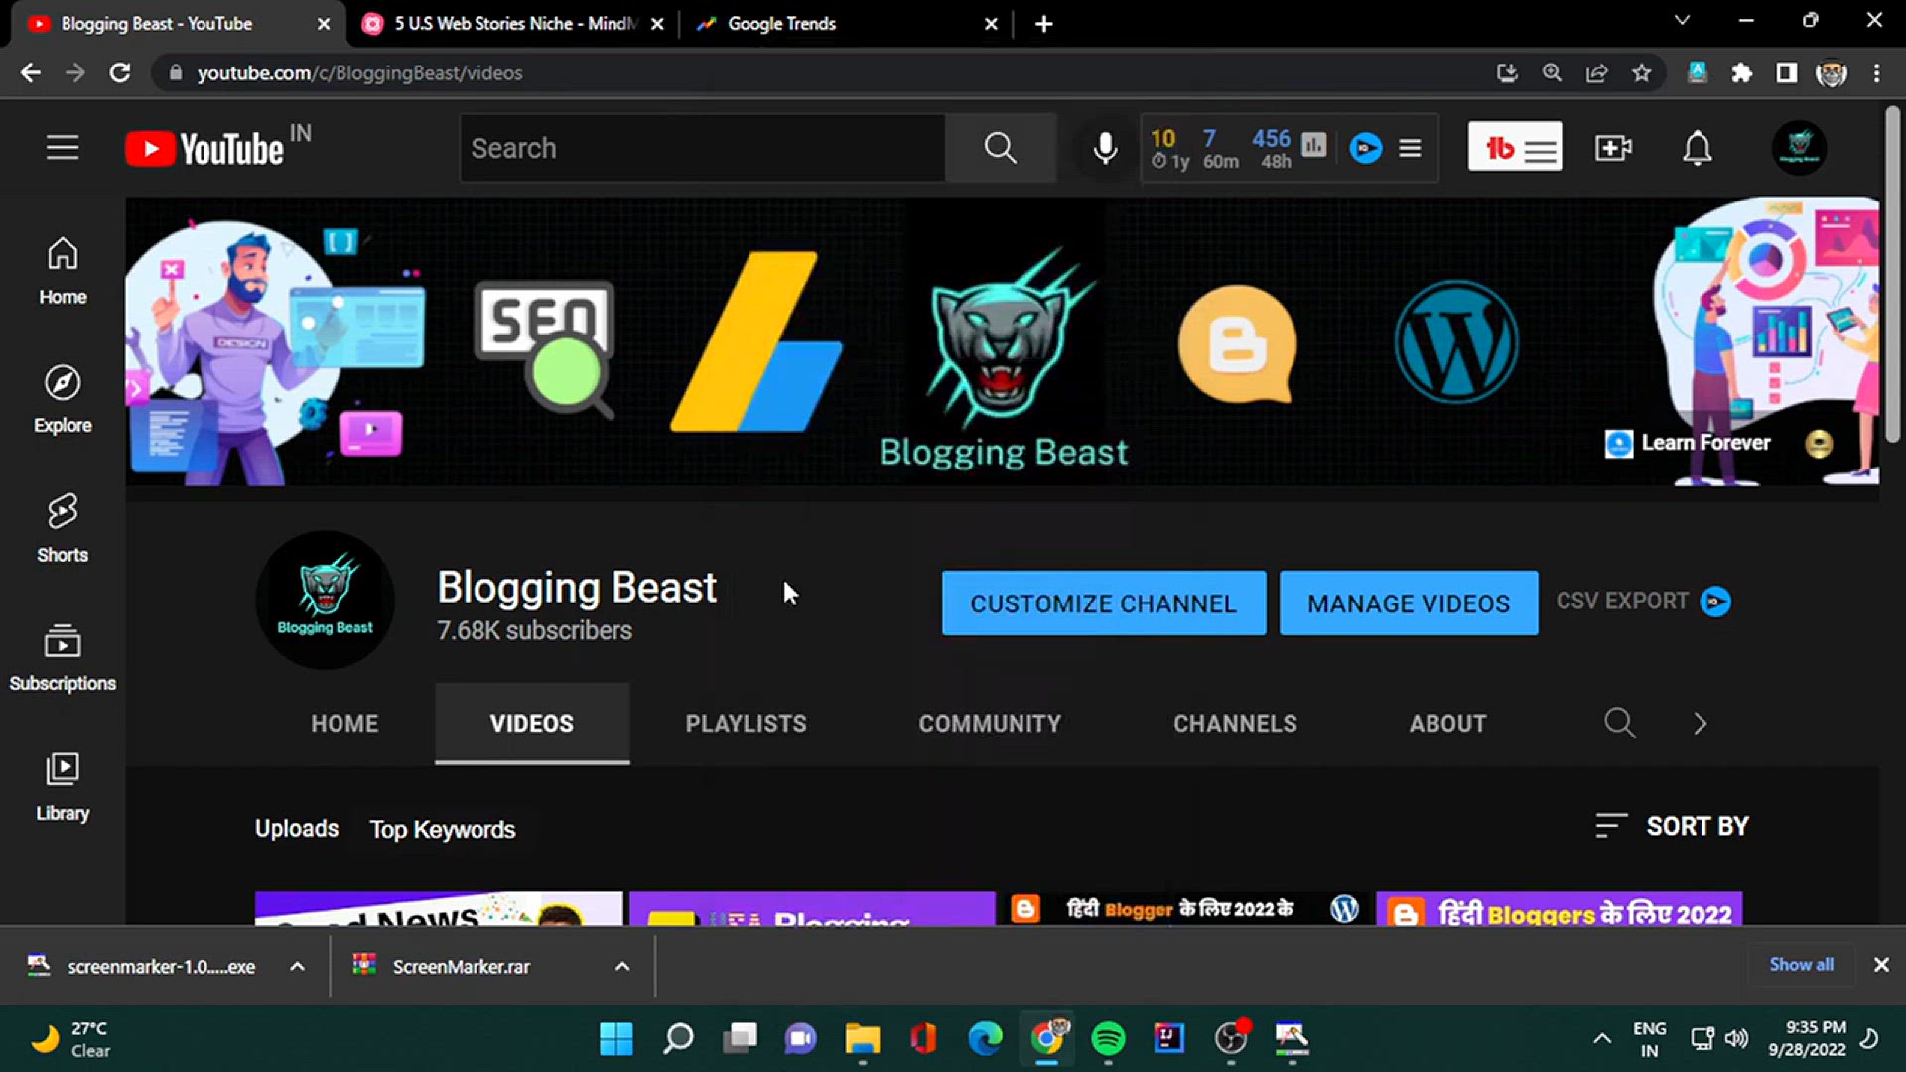Open Windows Start menu
Screen dimensions: 1906x1072
615,1038
